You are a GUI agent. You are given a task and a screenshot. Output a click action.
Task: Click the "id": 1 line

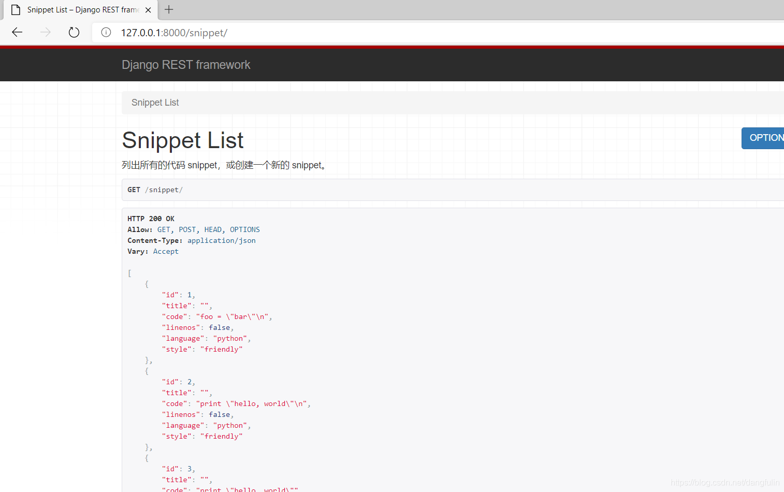tap(179, 295)
